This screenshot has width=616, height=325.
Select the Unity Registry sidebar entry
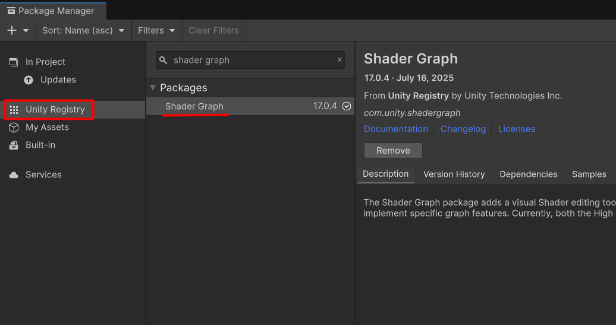[x=73, y=109]
